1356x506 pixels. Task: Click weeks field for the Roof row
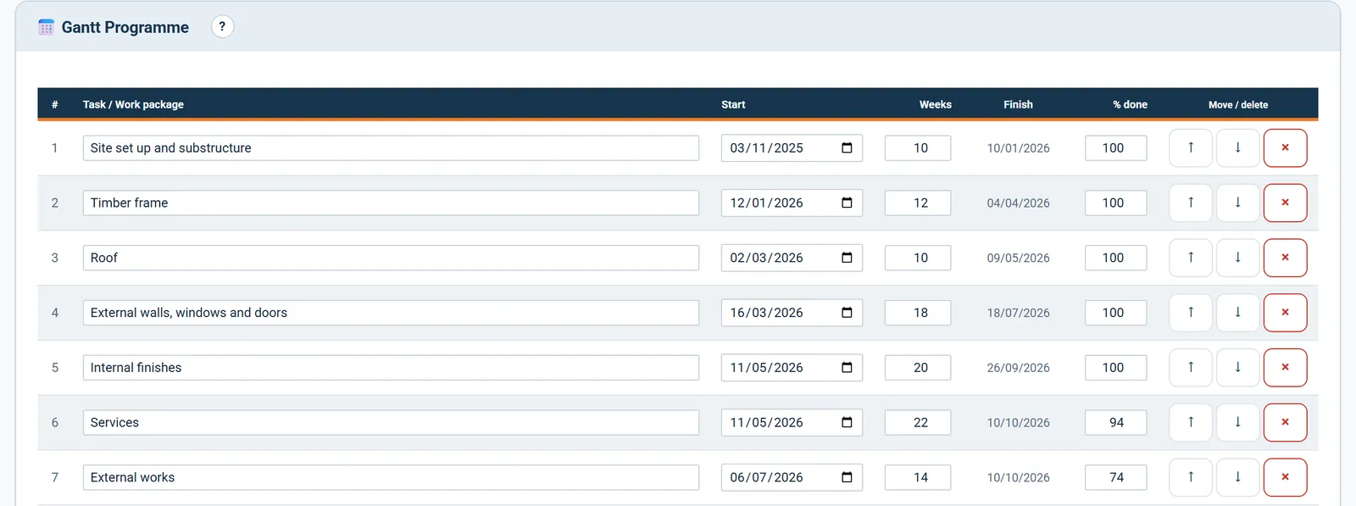[918, 258]
